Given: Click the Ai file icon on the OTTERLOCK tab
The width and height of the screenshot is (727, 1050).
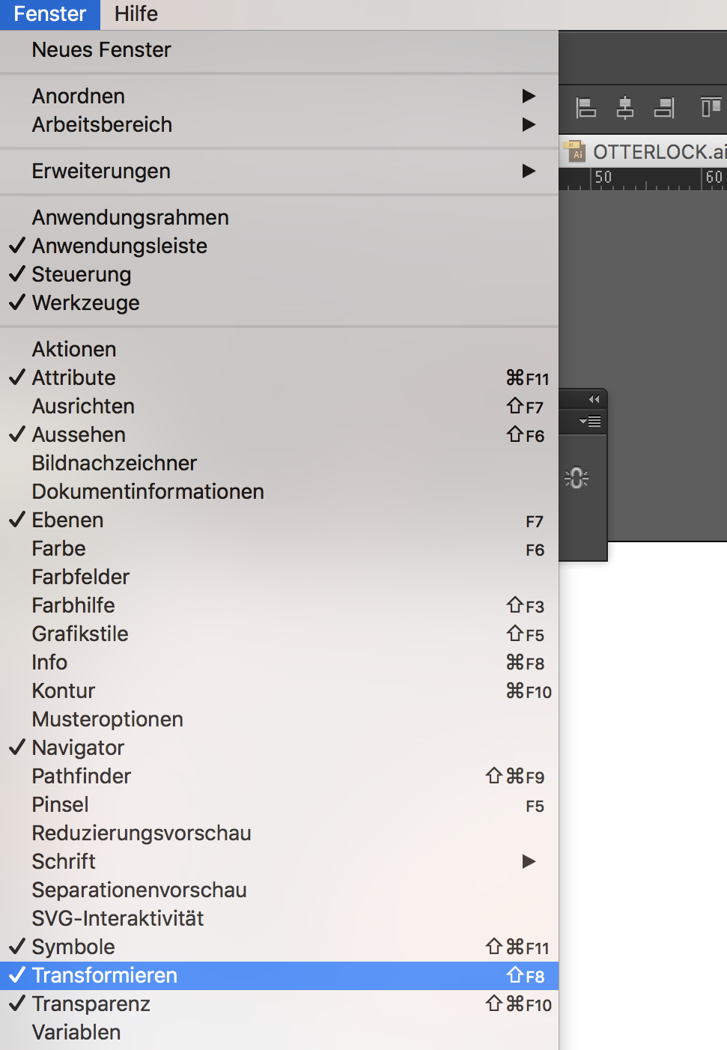Looking at the screenshot, I should (x=576, y=151).
